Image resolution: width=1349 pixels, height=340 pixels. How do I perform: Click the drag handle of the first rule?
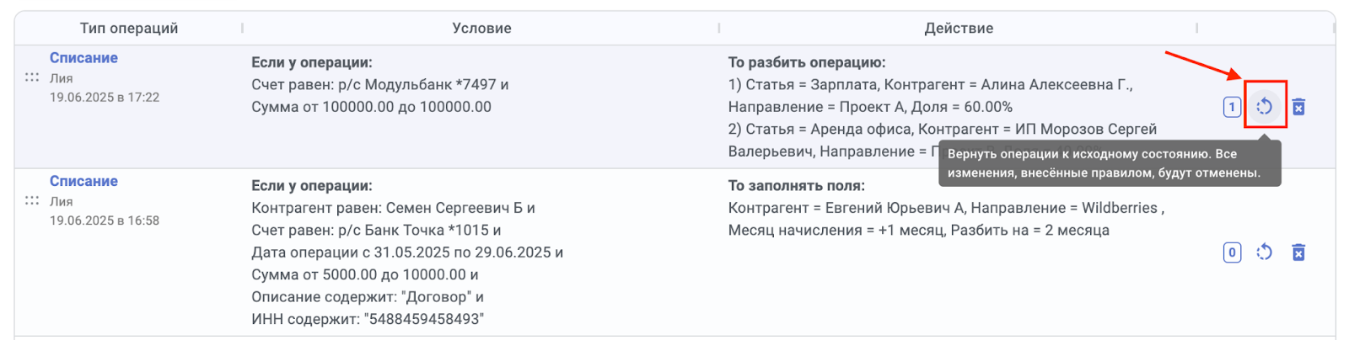coord(32,77)
